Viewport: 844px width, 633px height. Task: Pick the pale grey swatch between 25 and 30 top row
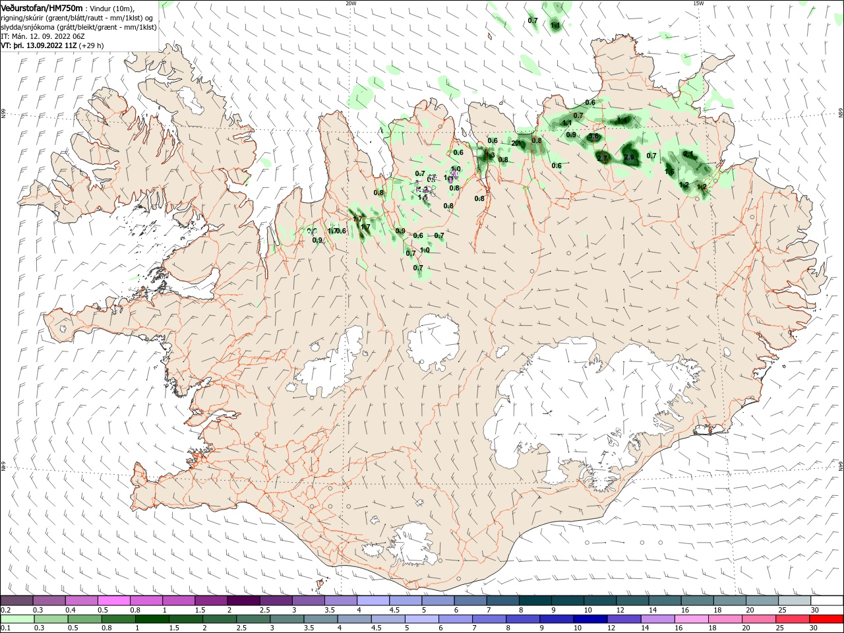pos(795,601)
